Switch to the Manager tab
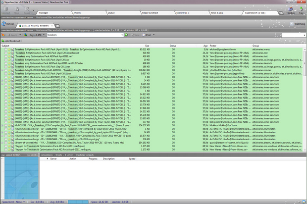This screenshot has height=204, width=307. [54, 13]
